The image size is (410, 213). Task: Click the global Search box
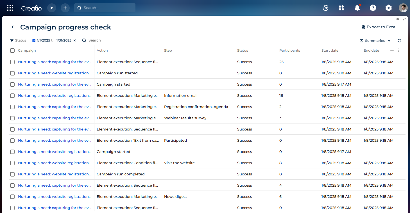(x=105, y=8)
